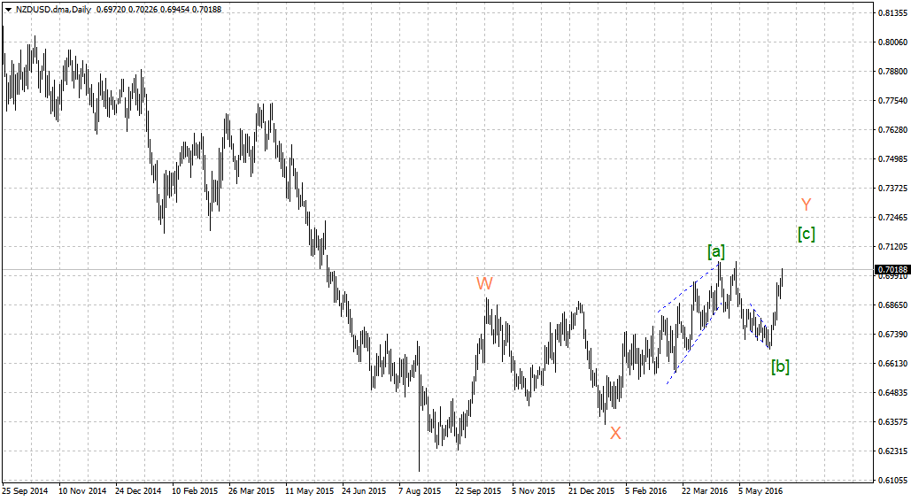Image resolution: width=911 pixels, height=501 pixels.
Task: Click the 0.71205 price scale value
Action: 893,246
